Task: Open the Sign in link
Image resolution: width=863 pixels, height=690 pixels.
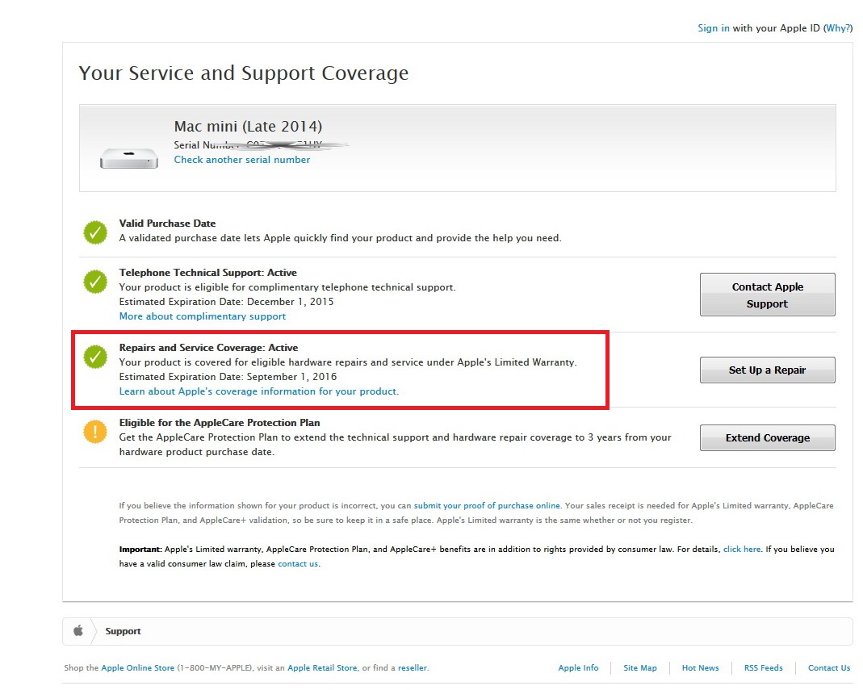Action: point(714,28)
